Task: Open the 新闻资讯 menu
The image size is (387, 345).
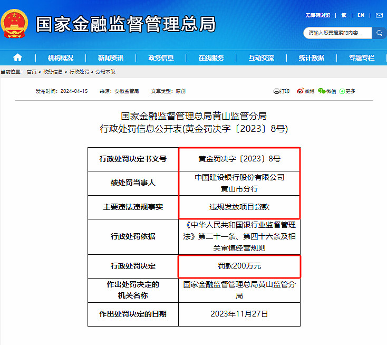Action: 111,58
